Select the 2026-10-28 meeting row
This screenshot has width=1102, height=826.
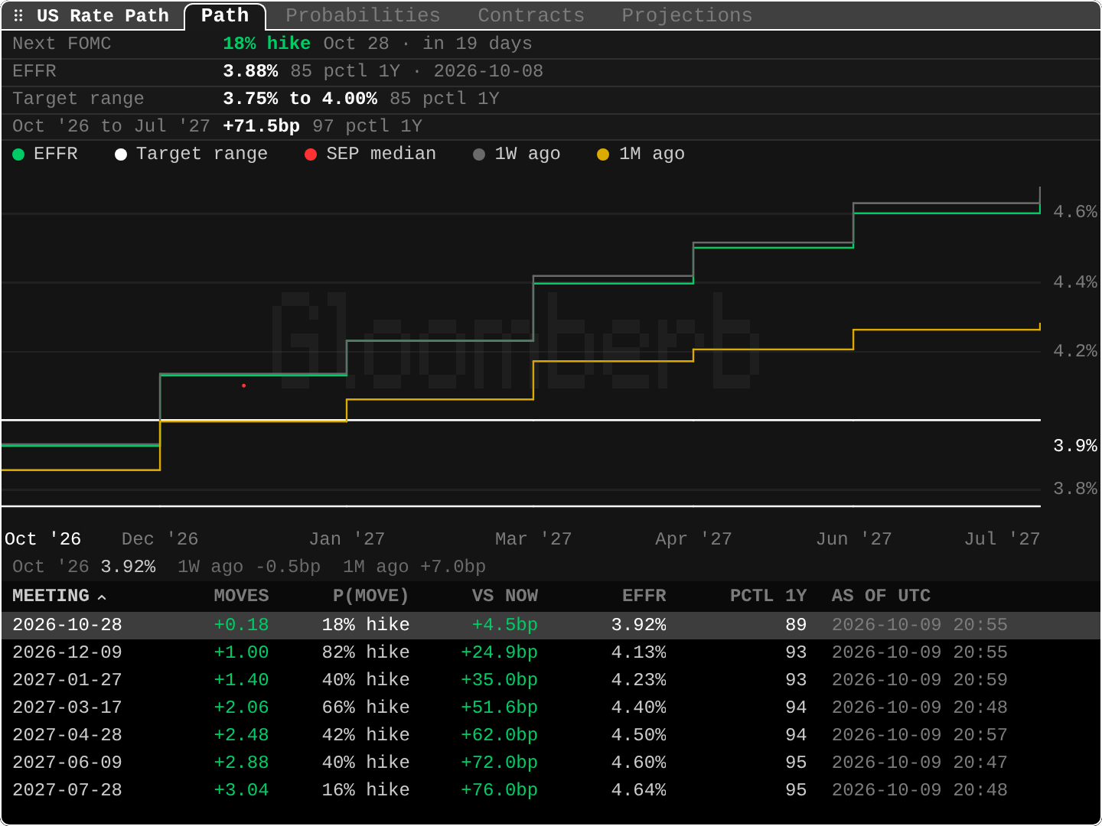[x=551, y=625]
